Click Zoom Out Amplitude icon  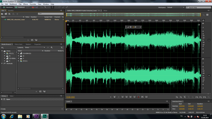click(x=181, y=97)
